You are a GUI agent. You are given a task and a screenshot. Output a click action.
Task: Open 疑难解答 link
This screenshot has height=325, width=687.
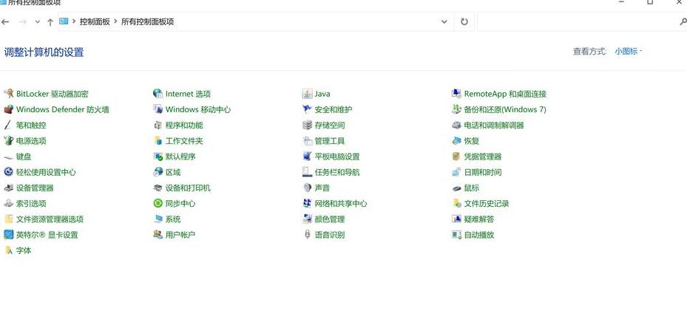[x=479, y=219]
